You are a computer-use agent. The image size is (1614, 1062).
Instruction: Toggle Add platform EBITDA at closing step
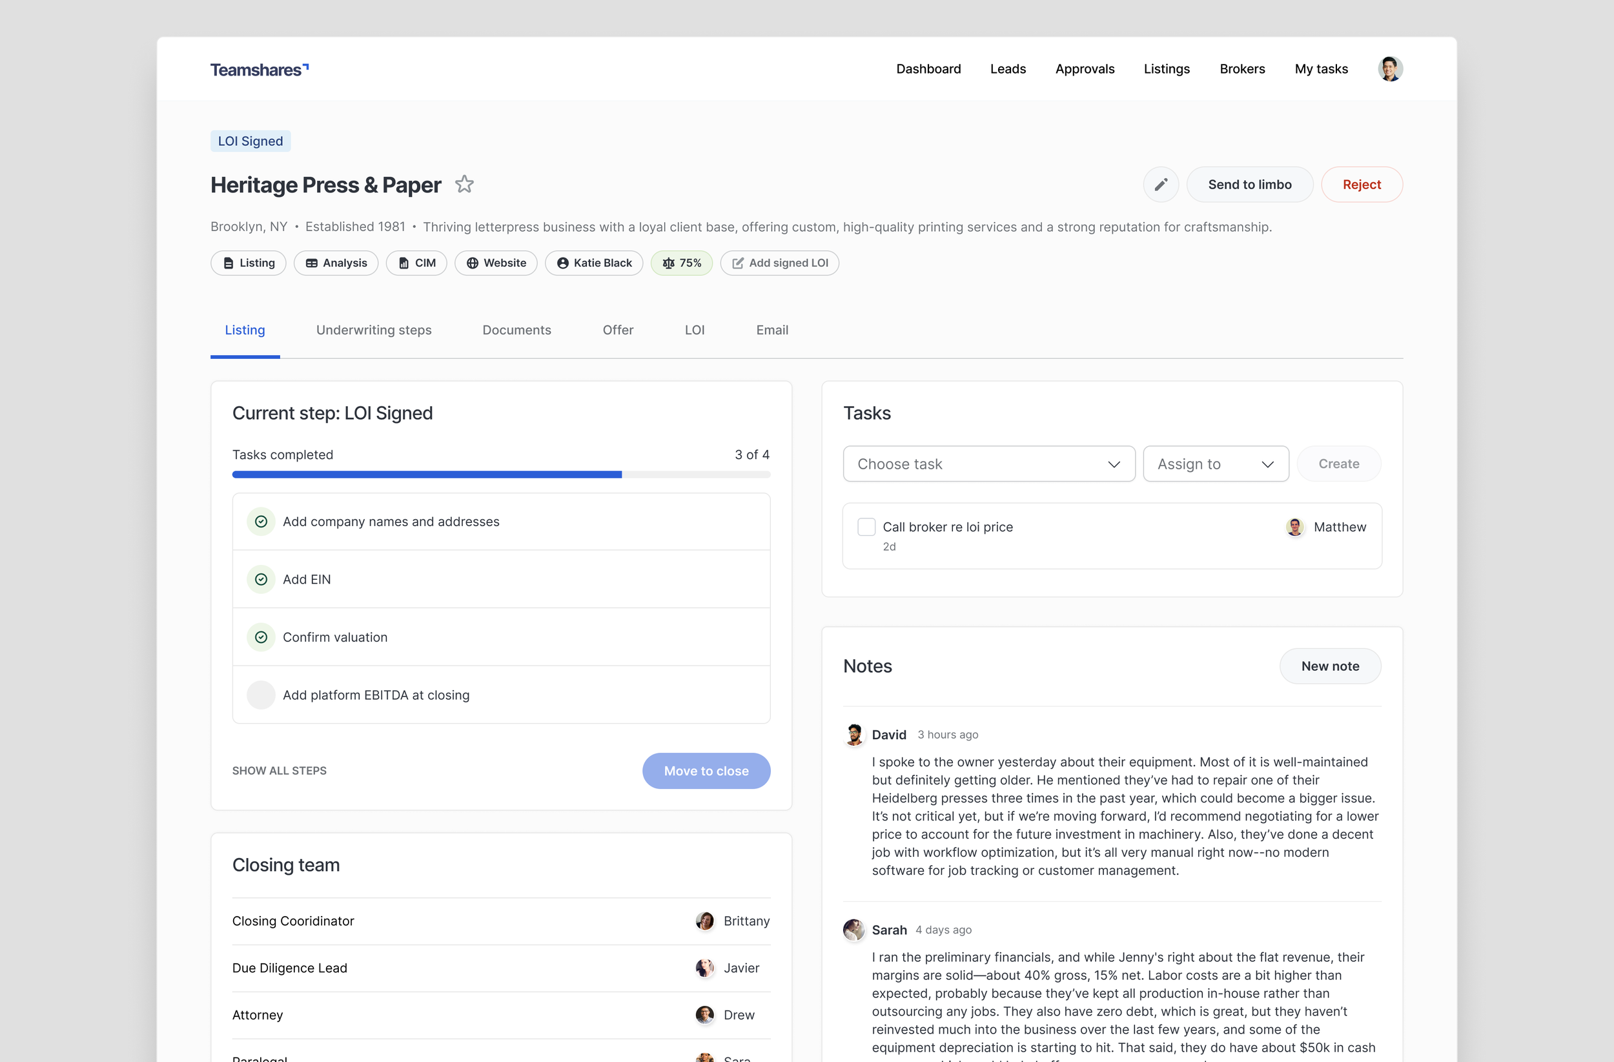pyautogui.click(x=261, y=695)
